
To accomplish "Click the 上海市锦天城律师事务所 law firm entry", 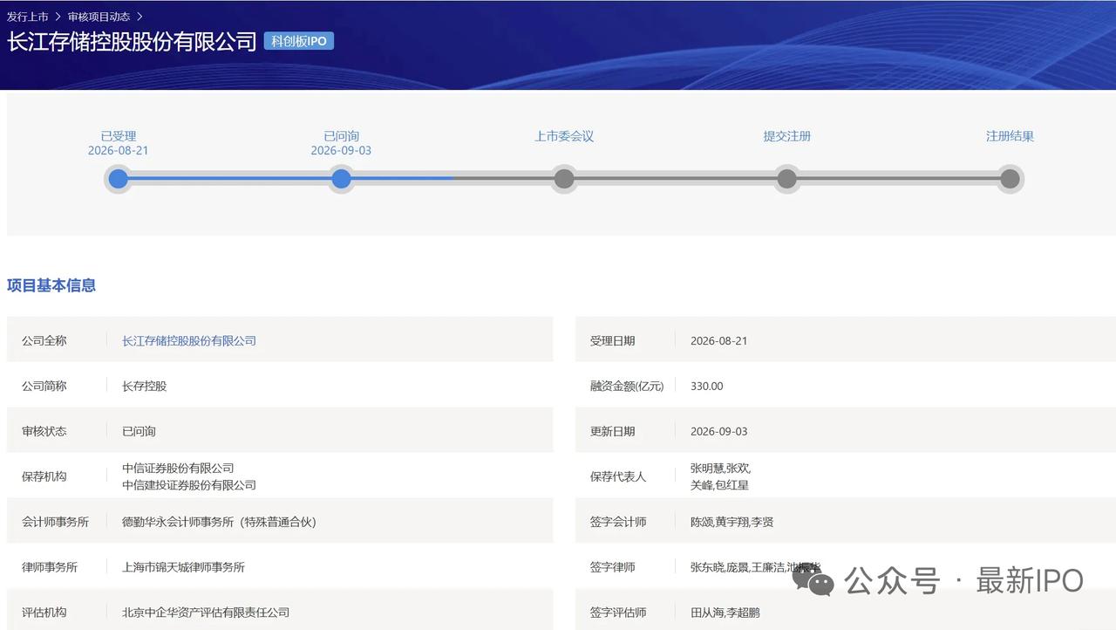I will [183, 567].
